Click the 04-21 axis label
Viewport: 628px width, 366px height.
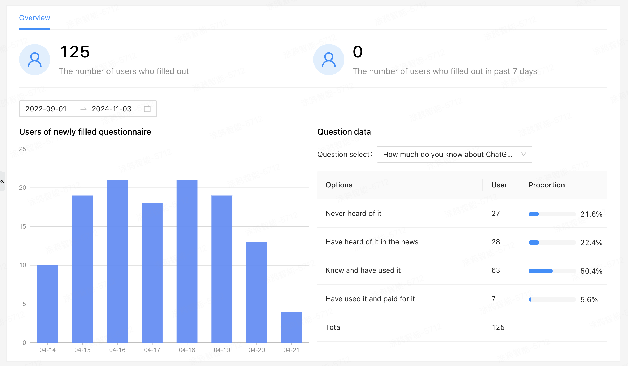pyautogui.click(x=291, y=350)
